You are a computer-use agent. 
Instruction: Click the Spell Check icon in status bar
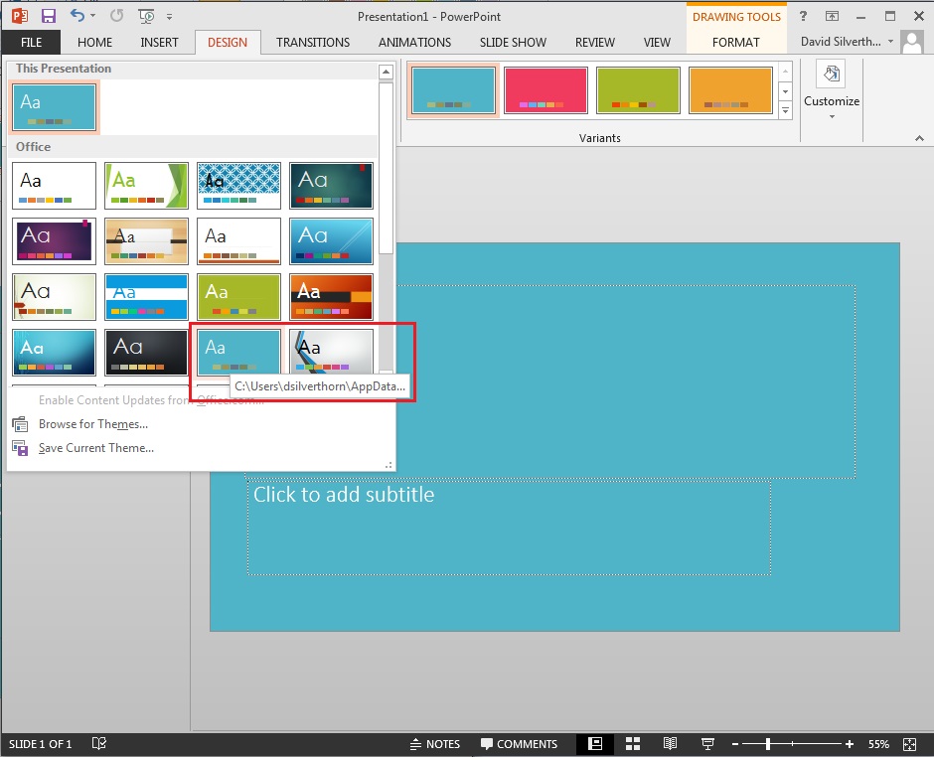(99, 743)
